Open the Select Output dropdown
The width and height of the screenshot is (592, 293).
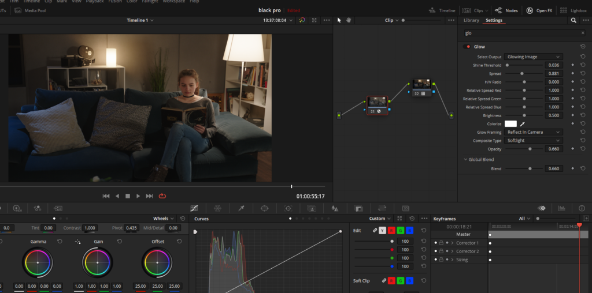click(x=533, y=57)
